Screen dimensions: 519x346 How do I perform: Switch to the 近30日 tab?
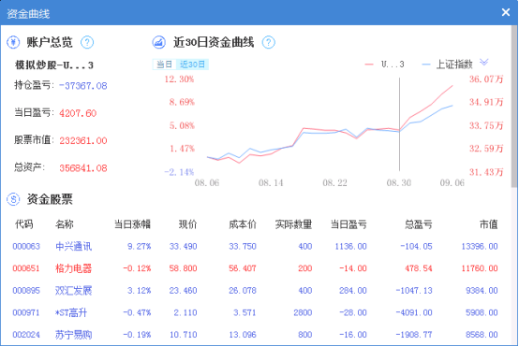click(192, 65)
